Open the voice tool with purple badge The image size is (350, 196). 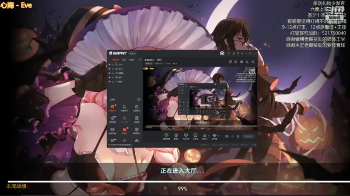(x=112, y=119)
